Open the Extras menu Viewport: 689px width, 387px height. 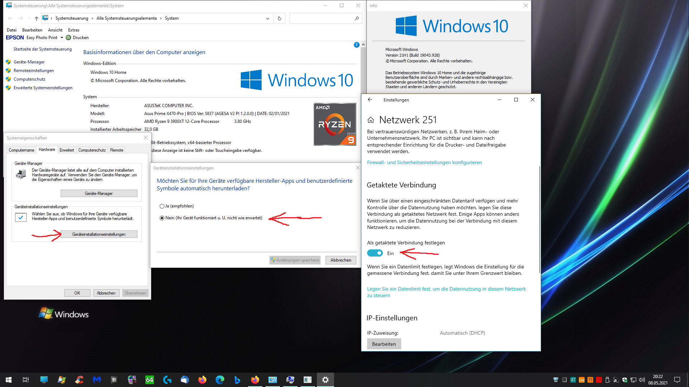(74, 30)
